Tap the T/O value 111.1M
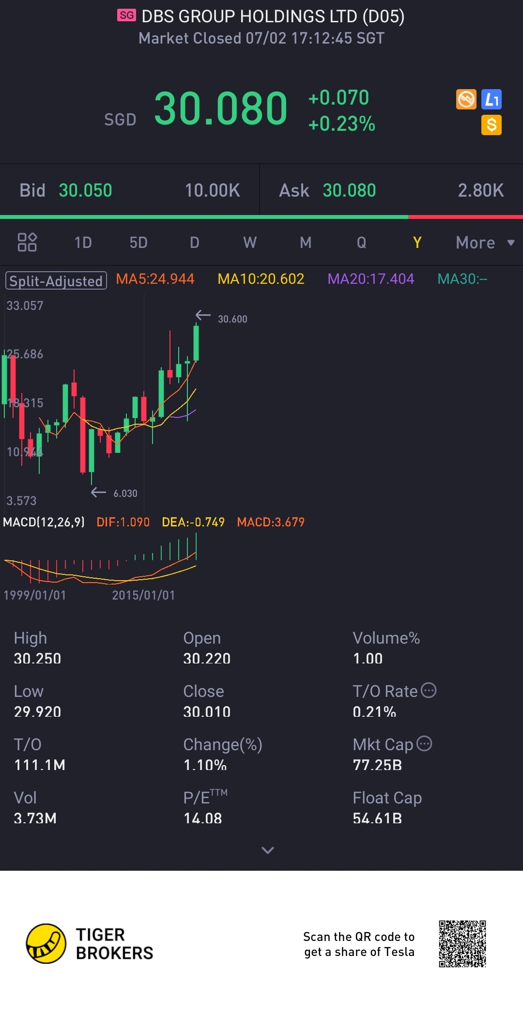The width and height of the screenshot is (523, 1017). (40, 765)
